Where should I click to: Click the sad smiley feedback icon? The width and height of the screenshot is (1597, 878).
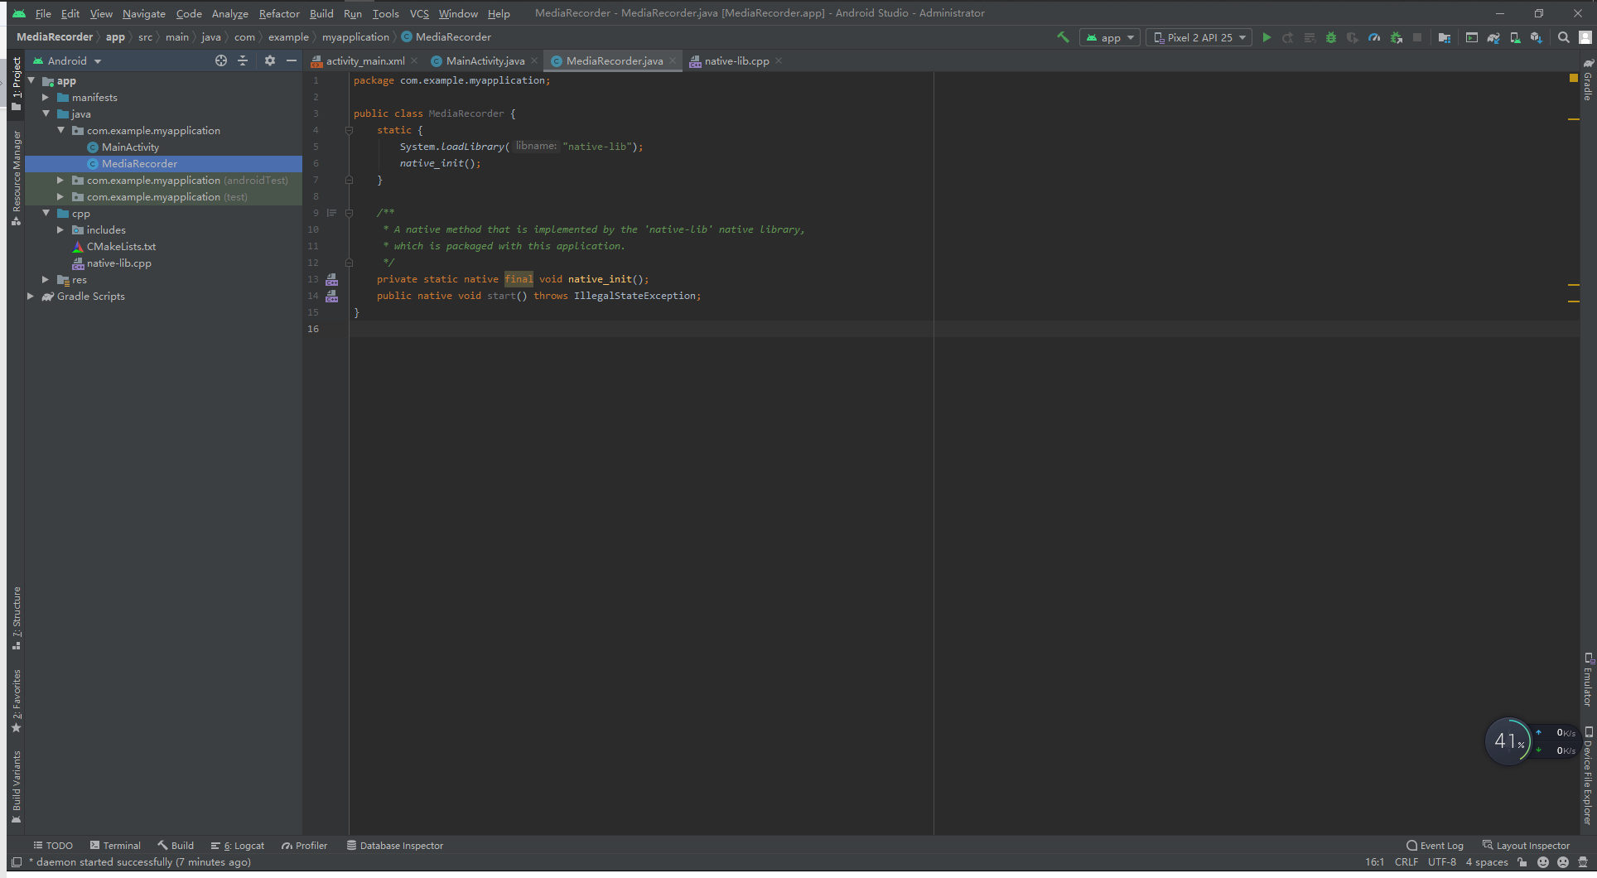(1563, 862)
